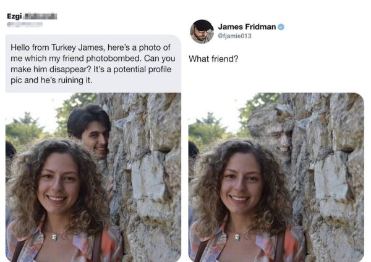The width and height of the screenshot is (371, 262).
Task: Click the blurred handle below Ezgi
Action: (x=25, y=25)
